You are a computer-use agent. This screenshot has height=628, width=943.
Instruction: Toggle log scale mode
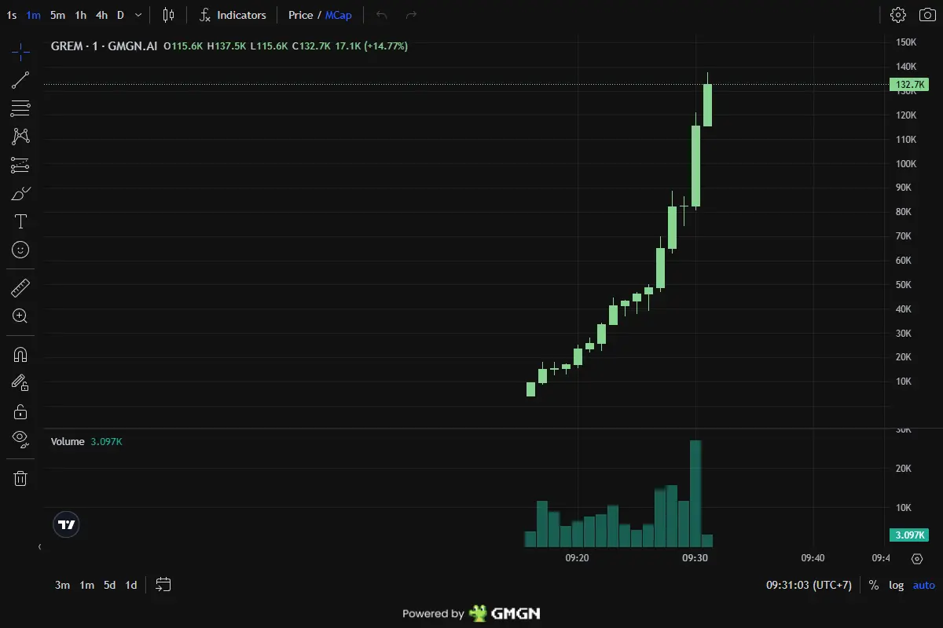point(896,585)
